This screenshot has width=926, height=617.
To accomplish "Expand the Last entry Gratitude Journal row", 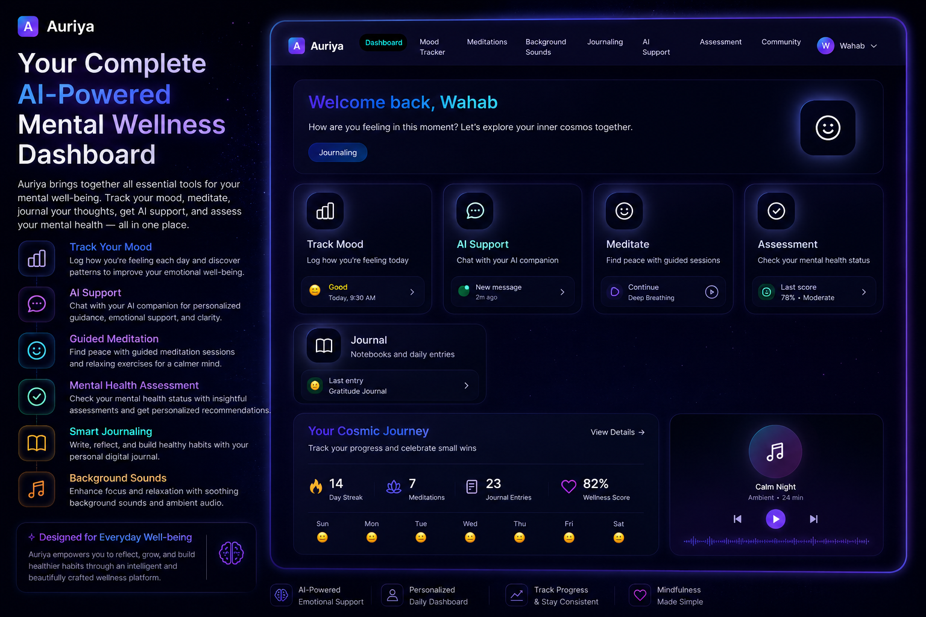I will pyautogui.click(x=390, y=386).
